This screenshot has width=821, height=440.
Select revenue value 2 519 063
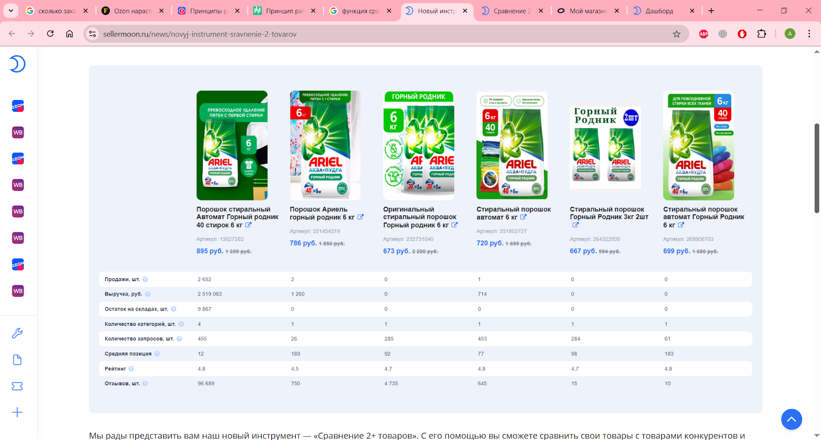tap(210, 294)
